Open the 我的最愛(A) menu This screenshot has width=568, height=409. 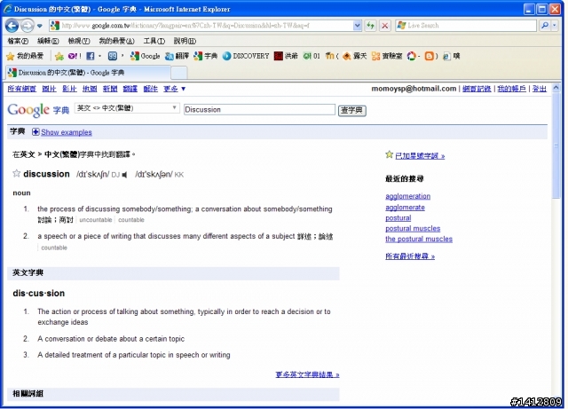point(116,41)
